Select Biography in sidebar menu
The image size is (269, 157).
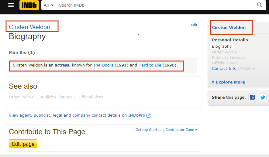tap(222, 46)
